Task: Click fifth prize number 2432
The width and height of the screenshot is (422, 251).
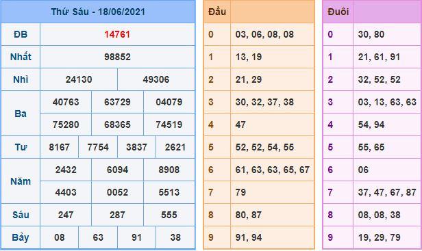Action: (66, 170)
